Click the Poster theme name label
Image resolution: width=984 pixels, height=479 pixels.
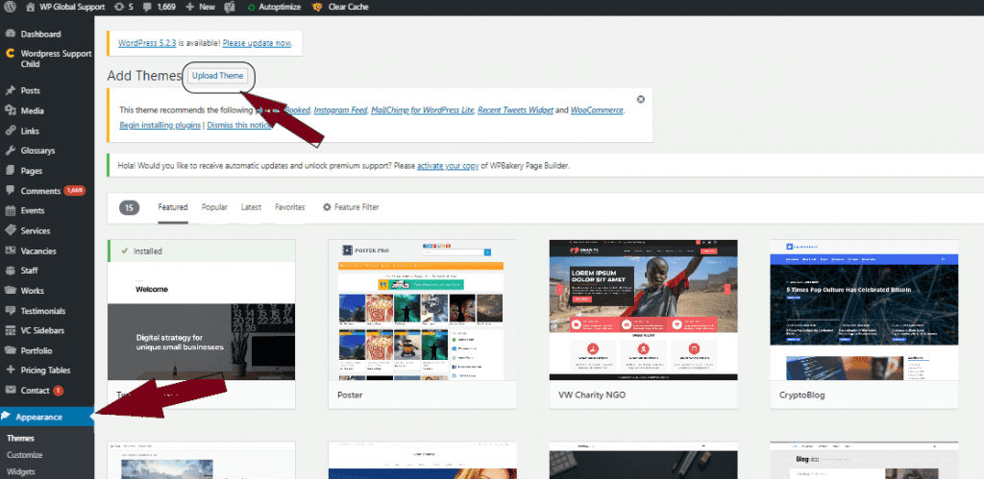point(350,395)
